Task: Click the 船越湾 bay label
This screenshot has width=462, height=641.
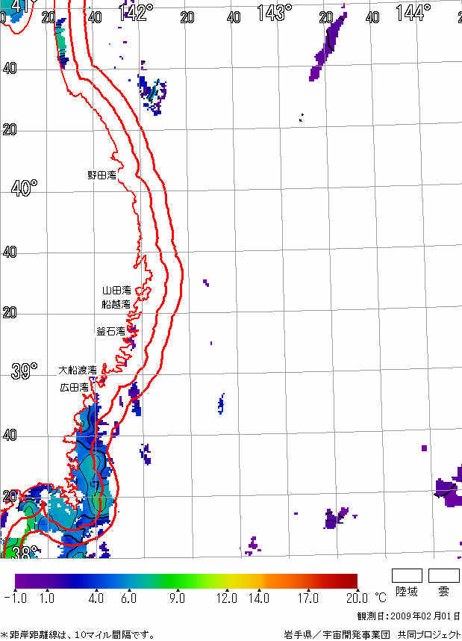Action: (116, 304)
